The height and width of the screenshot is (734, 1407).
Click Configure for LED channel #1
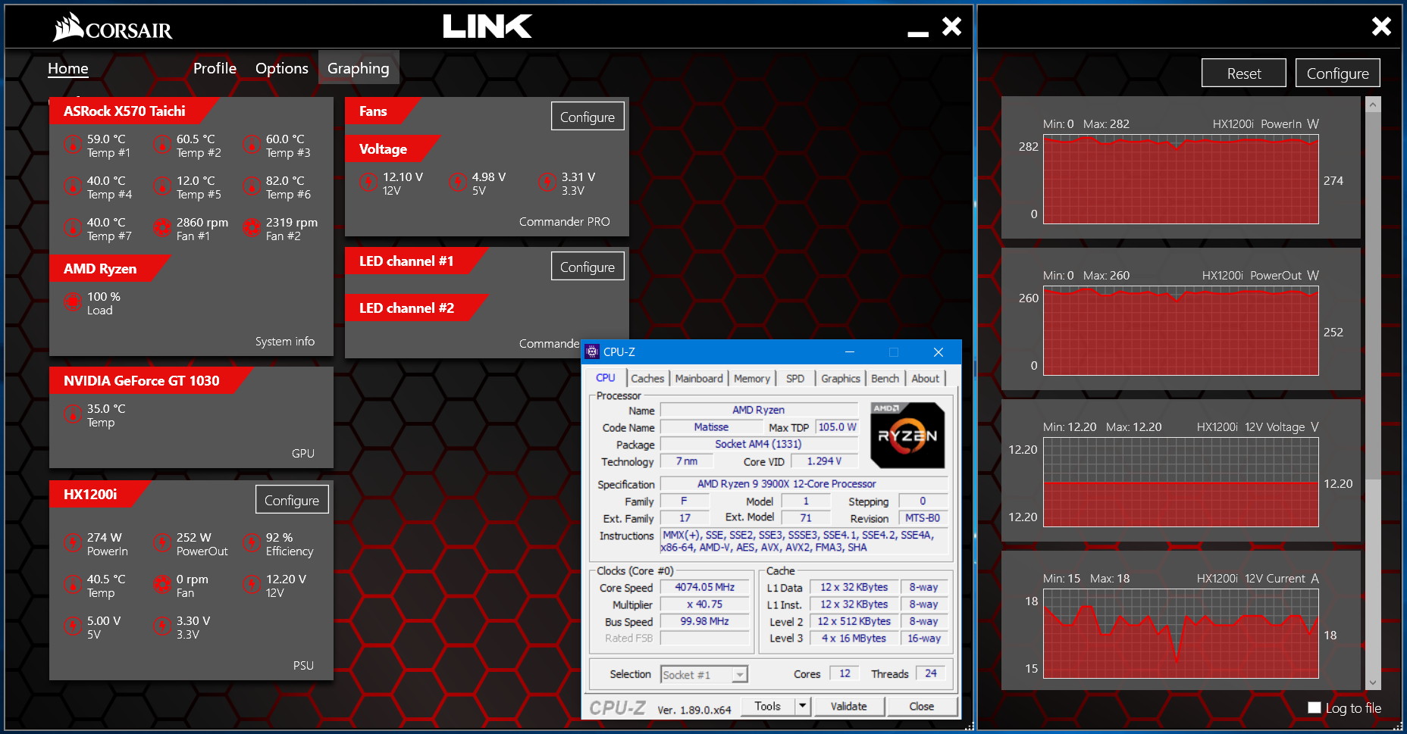pos(588,267)
